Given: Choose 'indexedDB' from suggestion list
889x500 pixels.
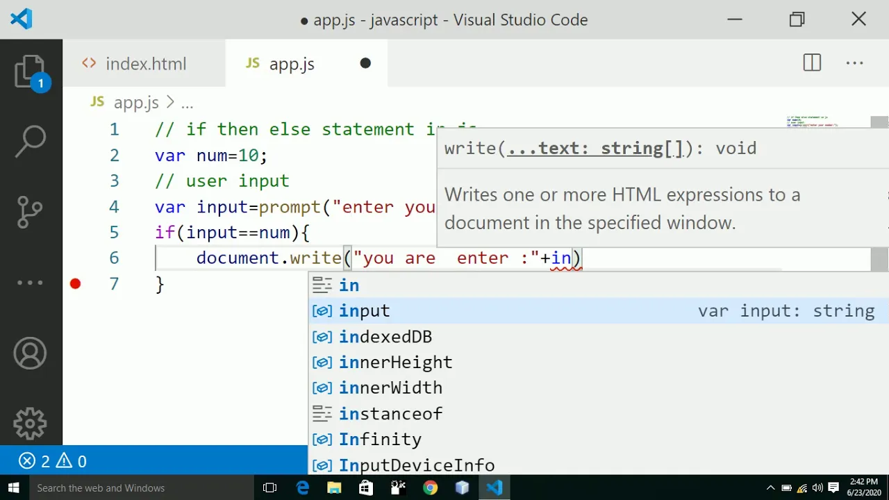Looking at the screenshot, I should (598, 336).
